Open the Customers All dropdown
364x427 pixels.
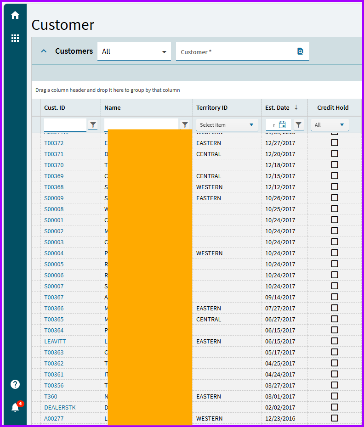tap(134, 51)
